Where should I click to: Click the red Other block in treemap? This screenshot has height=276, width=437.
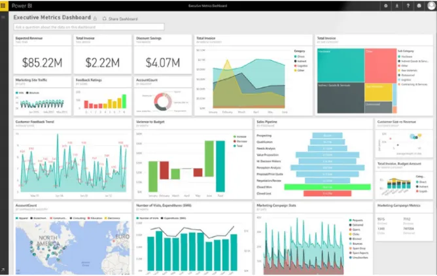[381, 65]
